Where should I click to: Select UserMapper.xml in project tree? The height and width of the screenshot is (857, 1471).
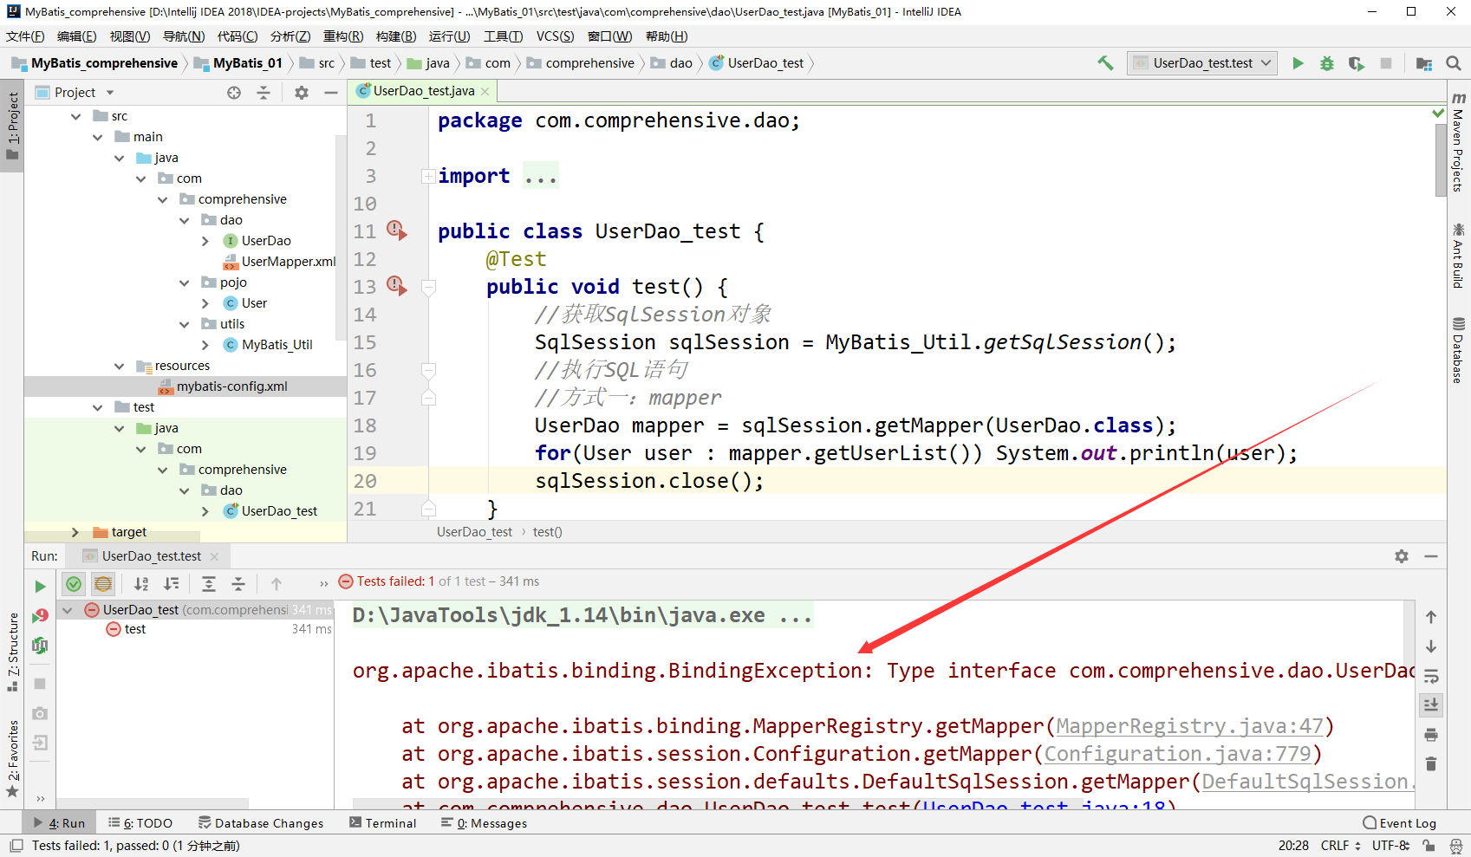coord(289,262)
